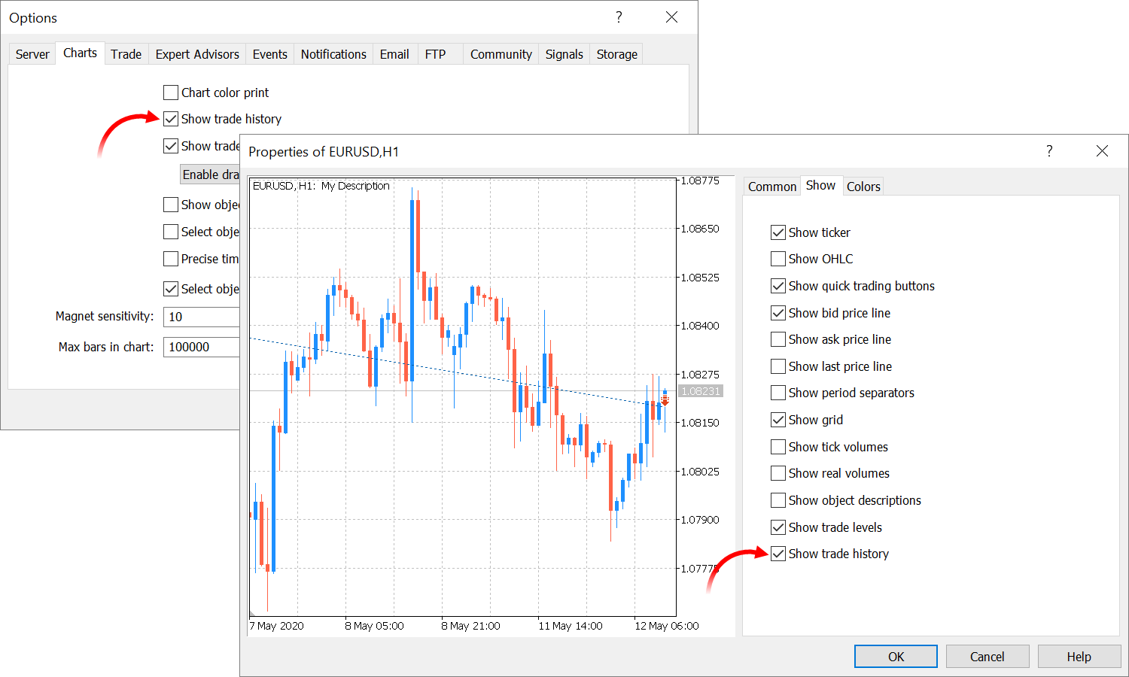This screenshot has height=677, width=1129.
Task: Switch to the Common tab
Action: pos(771,186)
